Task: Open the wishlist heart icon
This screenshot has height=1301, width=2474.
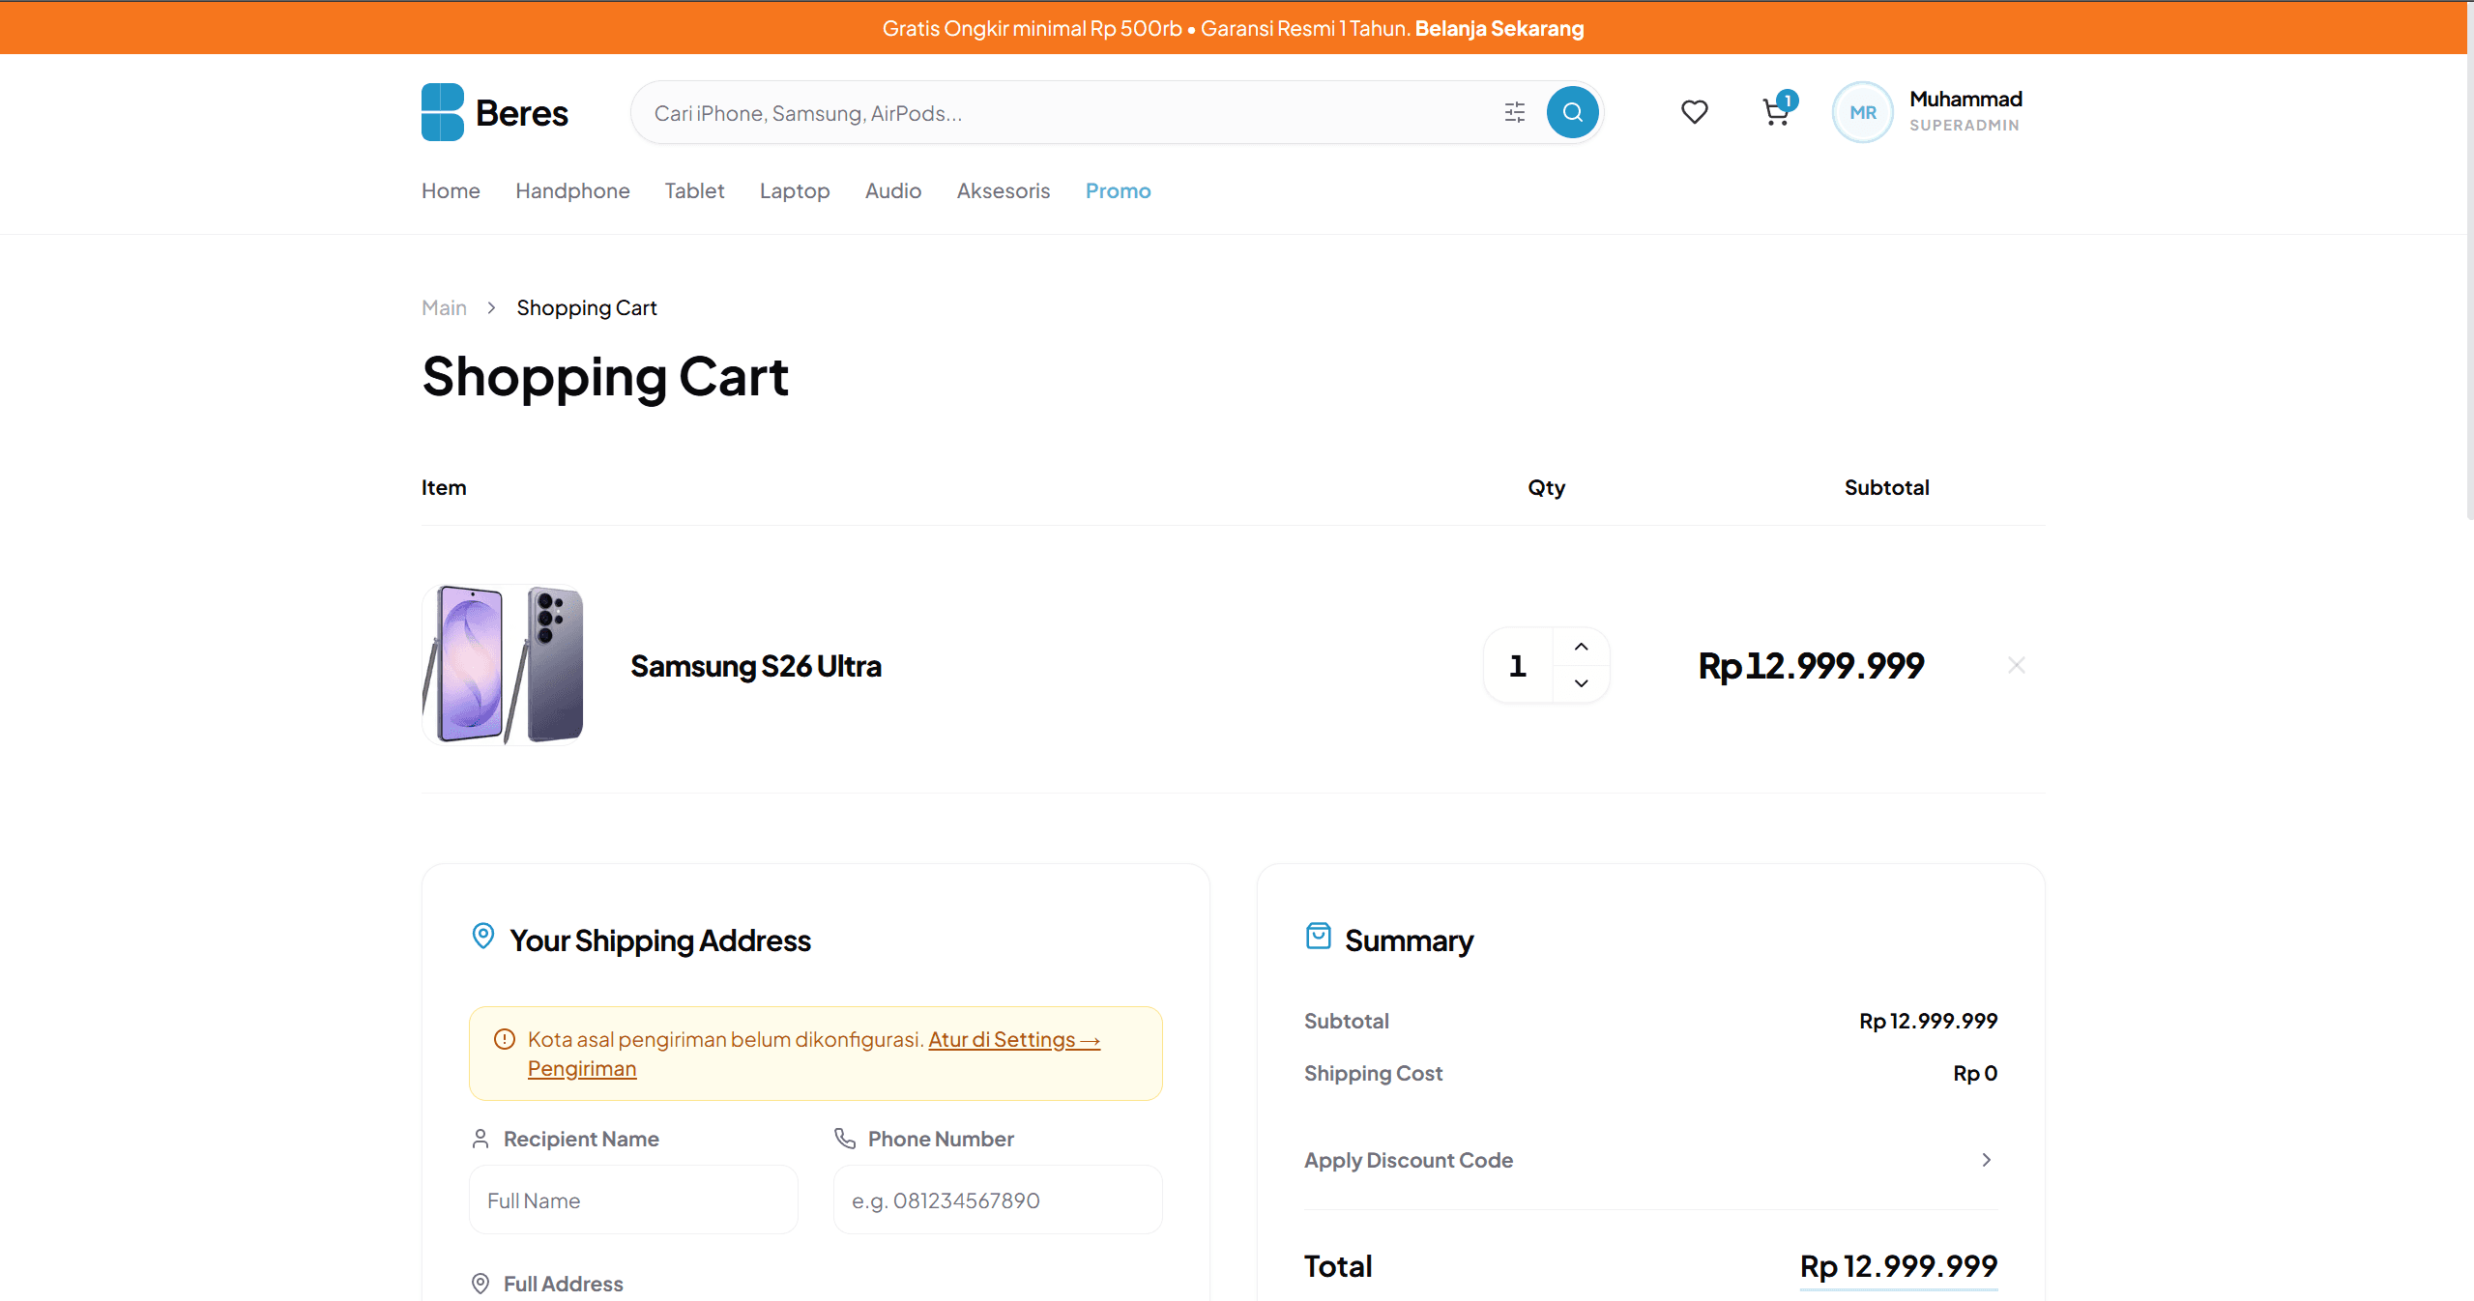Action: tap(1694, 112)
